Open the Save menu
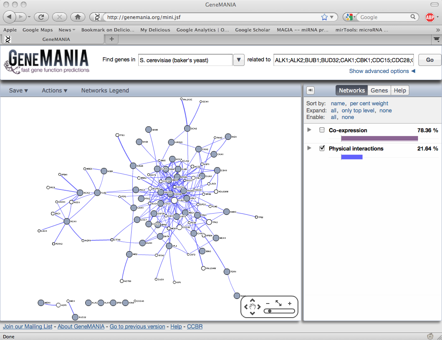 tap(19, 90)
